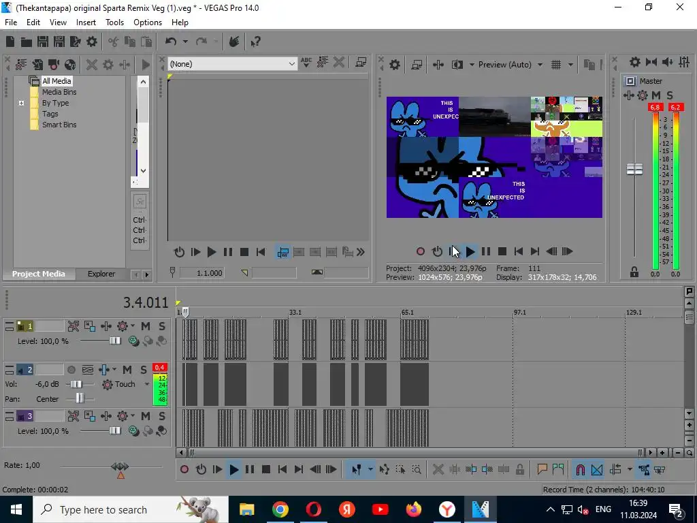Click the Dim output speaker icon in Master
Screen dimensions: 697x523
click(668, 62)
